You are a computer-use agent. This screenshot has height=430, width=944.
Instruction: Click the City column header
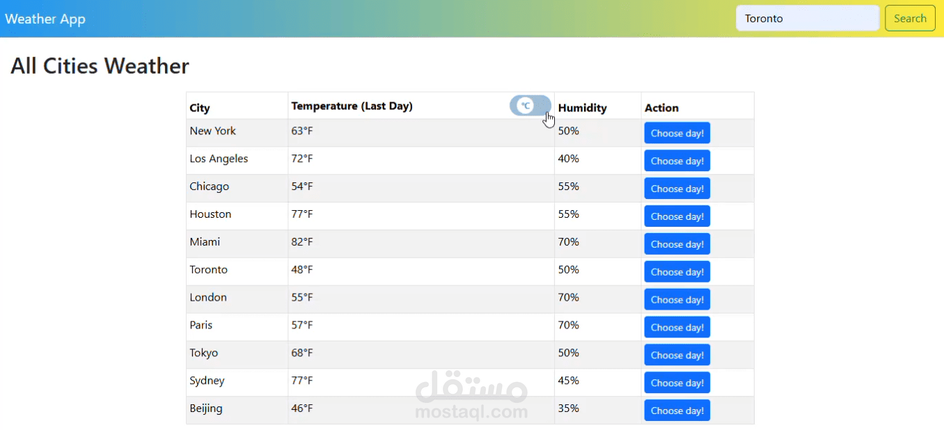200,108
